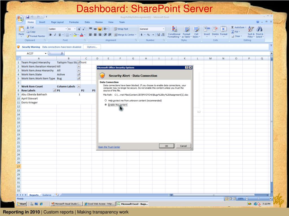Image resolution: width=289 pixels, height=216 pixels.
Task: Click the Copy command
Action: [x=31, y=31]
